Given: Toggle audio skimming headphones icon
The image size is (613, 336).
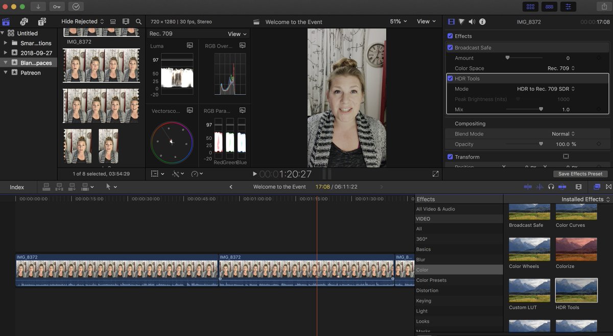Looking at the screenshot, I should point(551,187).
